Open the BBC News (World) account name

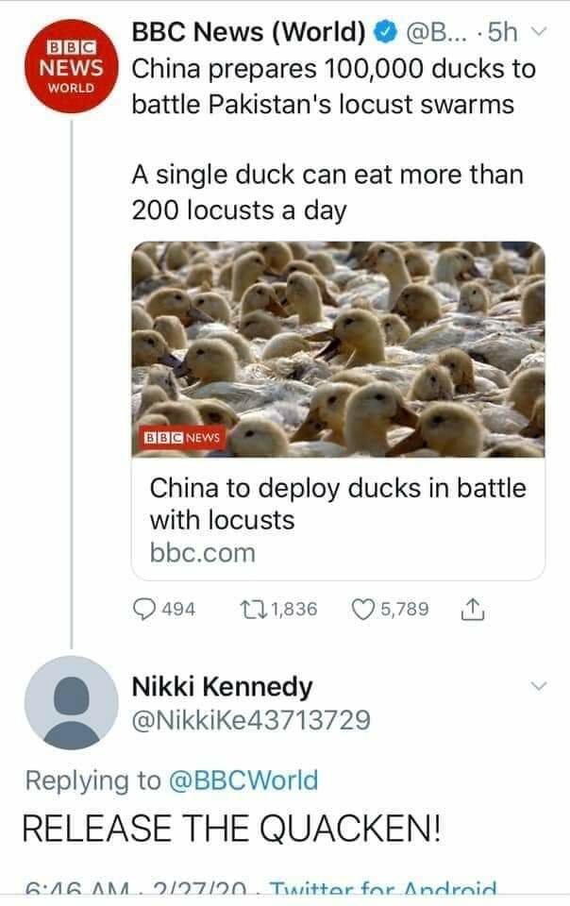(x=249, y=32)
